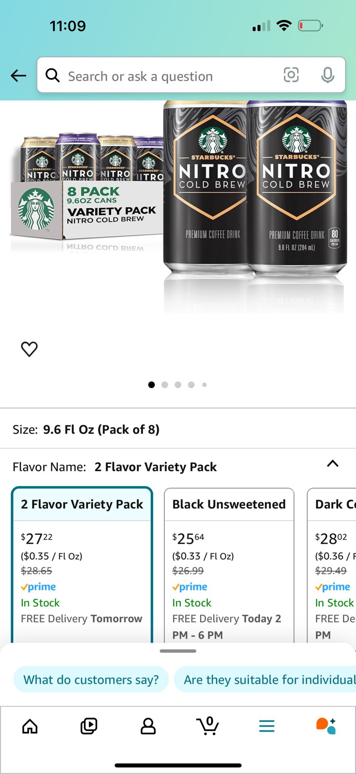Collapse the Flavor Name options chevron
This screenshot has height=774, width=356.
coord(333,464)
